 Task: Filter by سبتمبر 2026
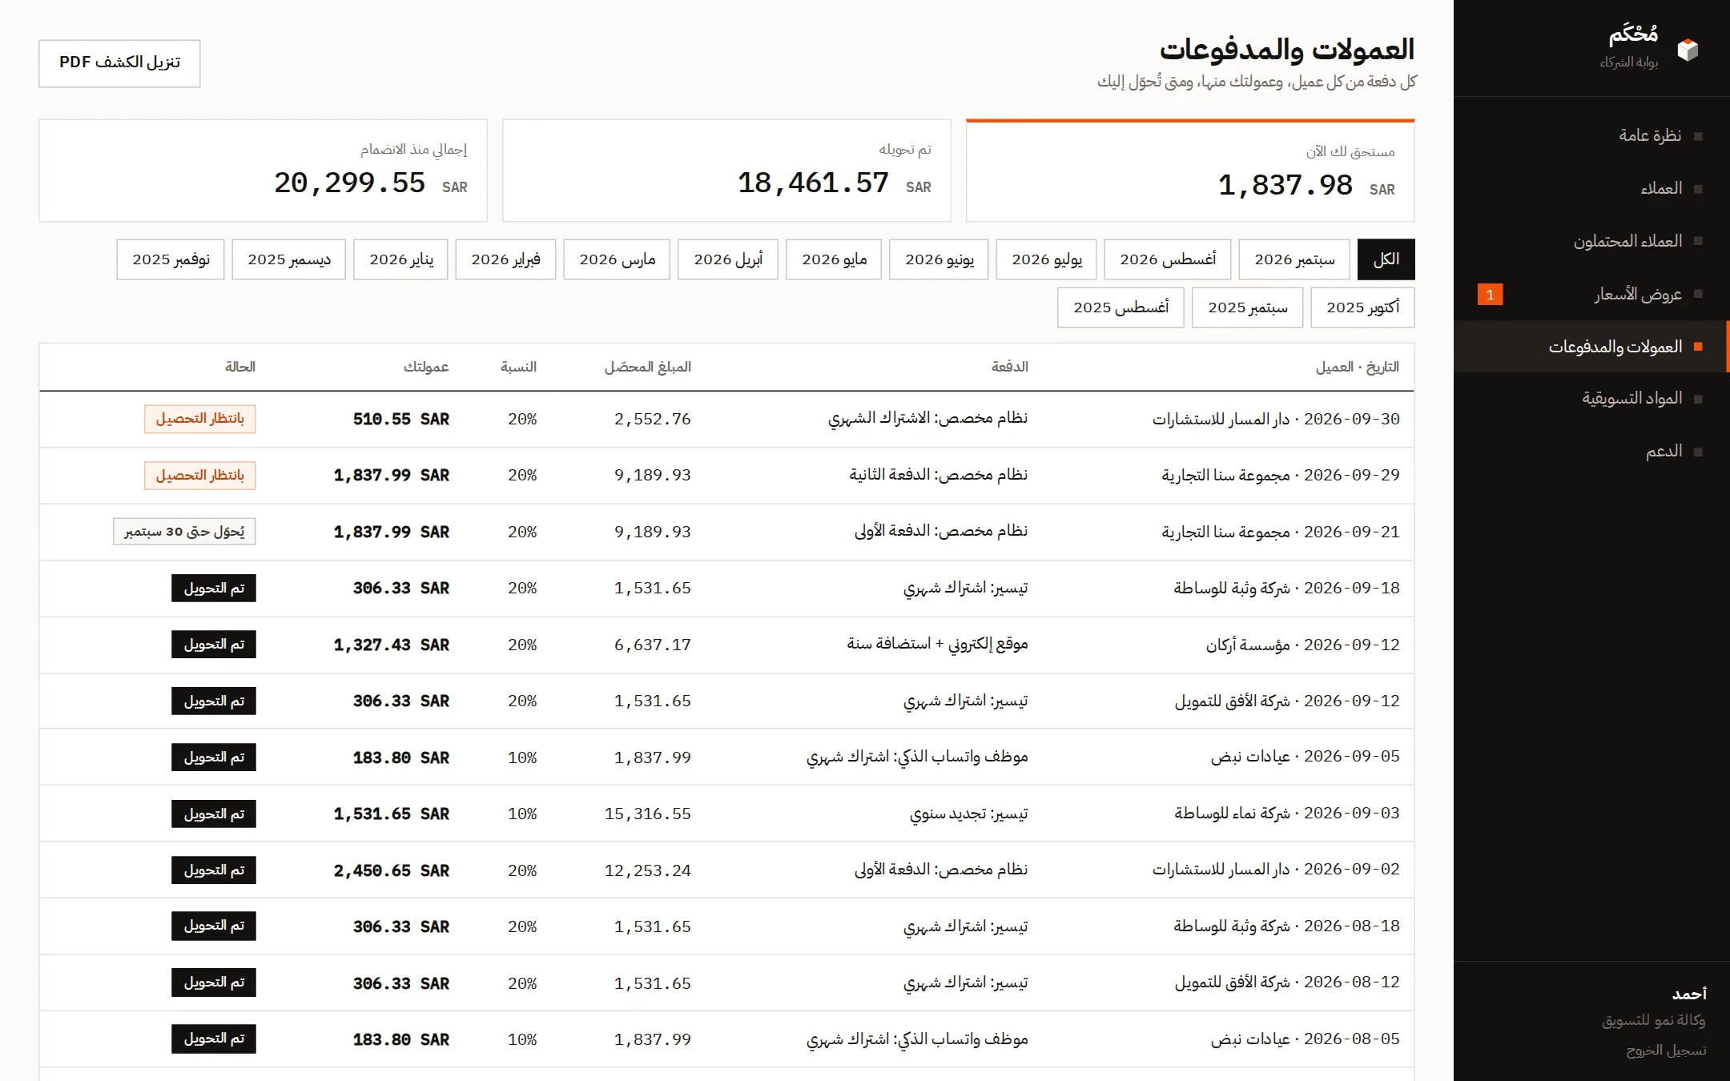pos(1294,259)
